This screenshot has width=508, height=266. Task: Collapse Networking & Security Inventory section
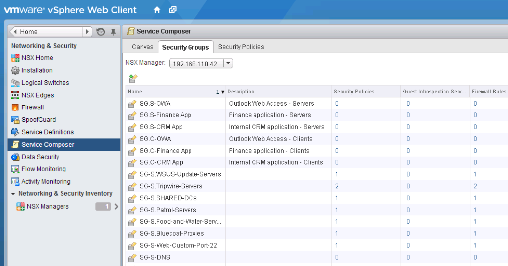(x=13, y=194)
